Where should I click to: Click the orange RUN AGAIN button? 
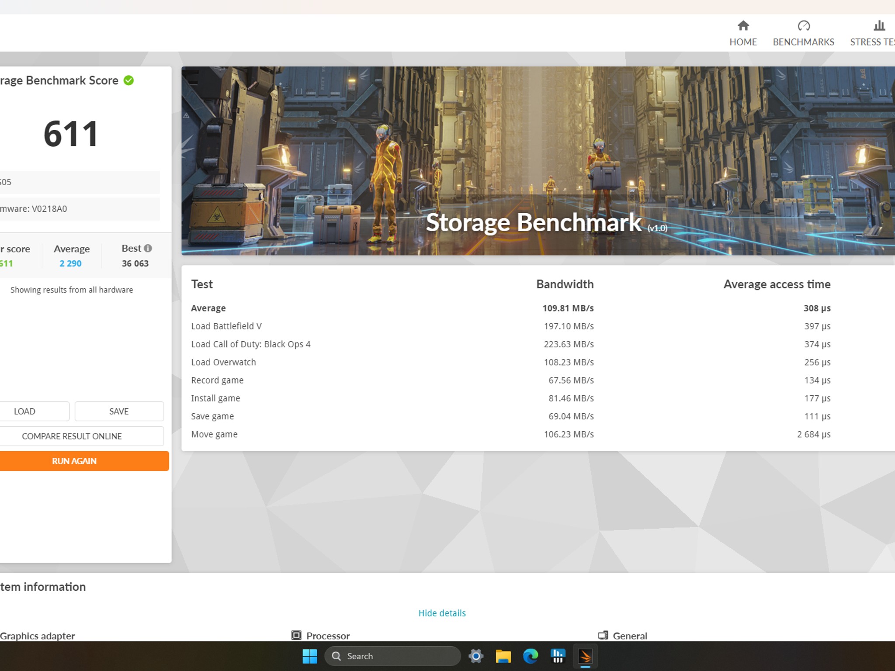84,461
